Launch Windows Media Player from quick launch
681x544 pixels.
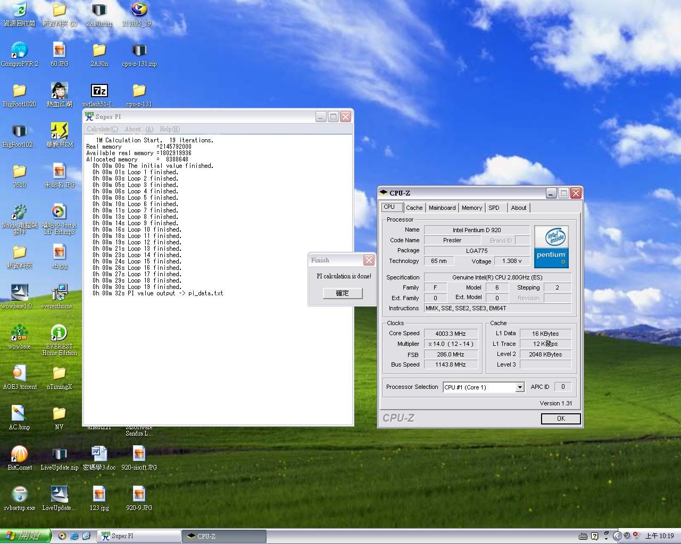(62, 536)
